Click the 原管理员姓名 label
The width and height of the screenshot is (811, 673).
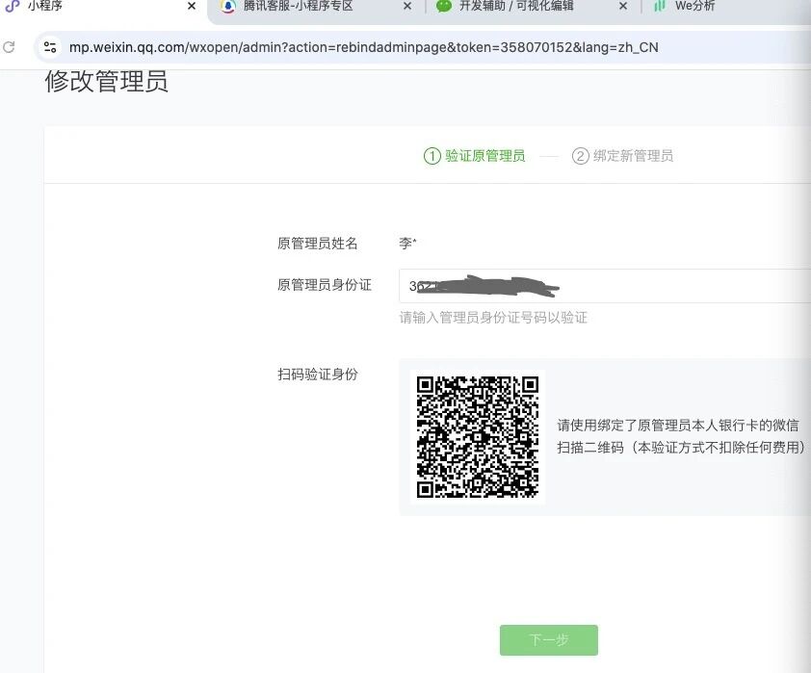318,244
